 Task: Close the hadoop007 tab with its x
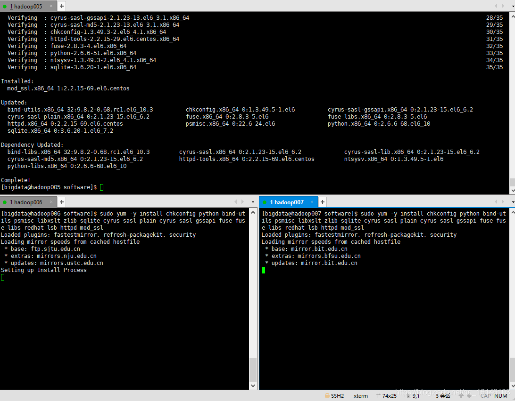point(312,201)
